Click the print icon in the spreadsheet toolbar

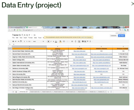(x=13, y=42)
